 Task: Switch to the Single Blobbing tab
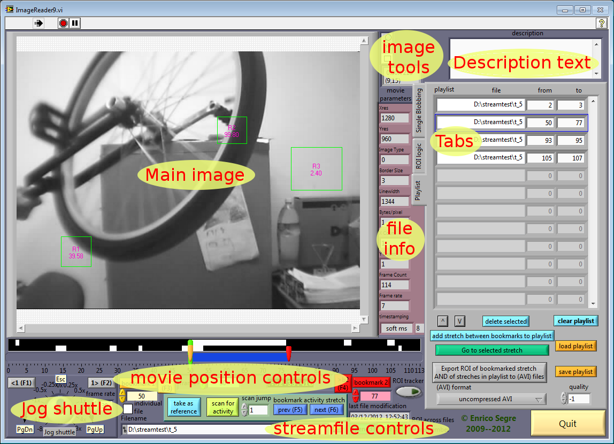click(419, 110)
